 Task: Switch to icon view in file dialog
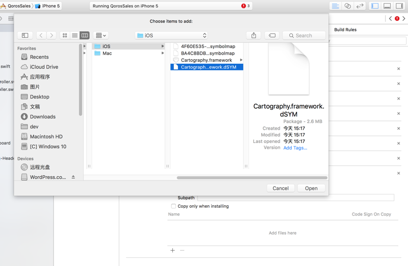pyautogui.click(x=65, y=35)
